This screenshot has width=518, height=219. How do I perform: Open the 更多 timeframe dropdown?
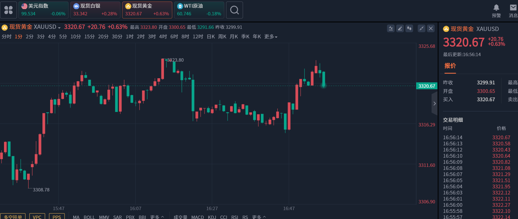271,36
